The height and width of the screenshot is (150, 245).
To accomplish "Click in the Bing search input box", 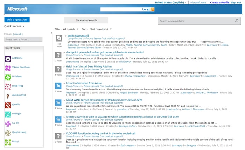I will [x=121, y=9].
